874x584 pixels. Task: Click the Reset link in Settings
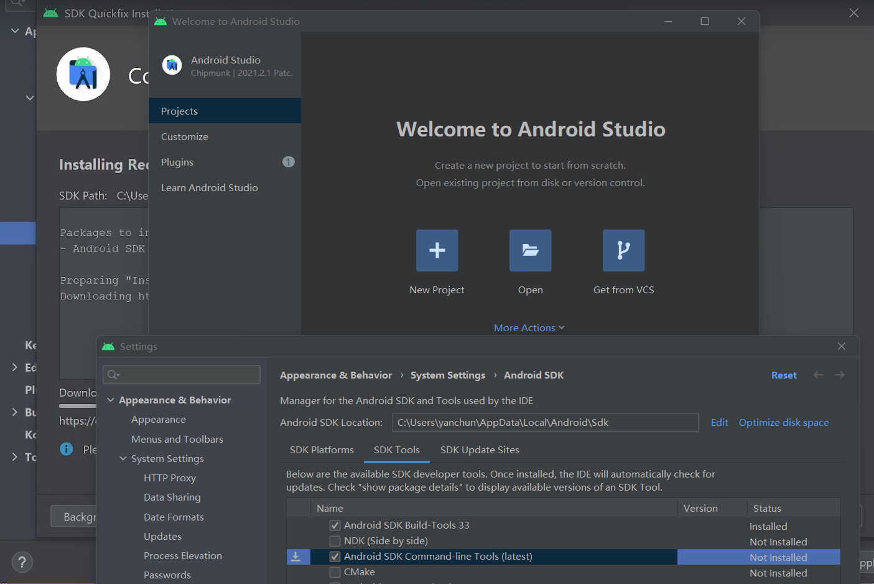click(784, 375)
